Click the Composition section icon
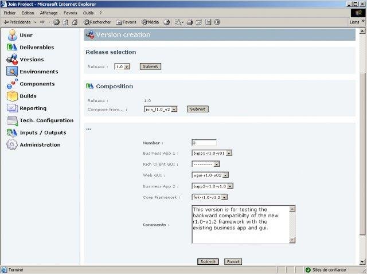 point(90,86)
